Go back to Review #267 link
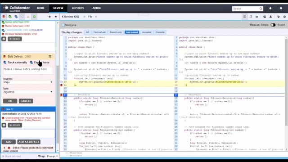Image resolution: width=288 pixels, height=162 pixels. [71, 17]
